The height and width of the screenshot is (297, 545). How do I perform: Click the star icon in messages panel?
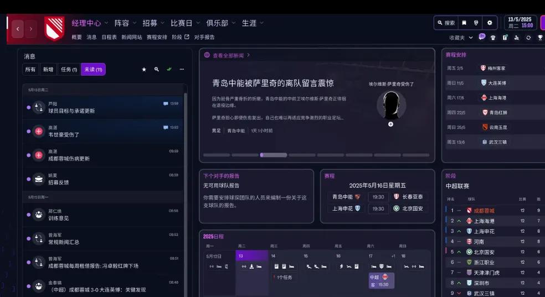[144, 69]
